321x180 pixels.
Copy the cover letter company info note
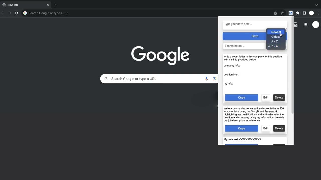pos(242,98)
